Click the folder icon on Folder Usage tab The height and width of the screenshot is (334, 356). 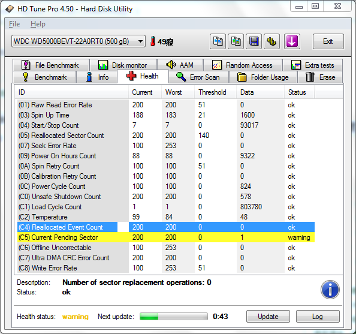[x=242, y=77]
